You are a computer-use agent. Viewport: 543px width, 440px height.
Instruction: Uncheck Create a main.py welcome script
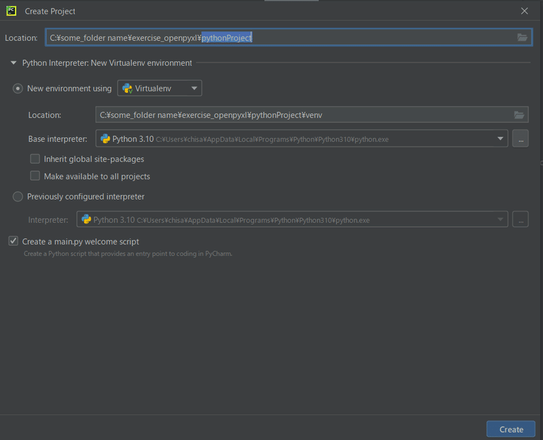pos(13,241)
